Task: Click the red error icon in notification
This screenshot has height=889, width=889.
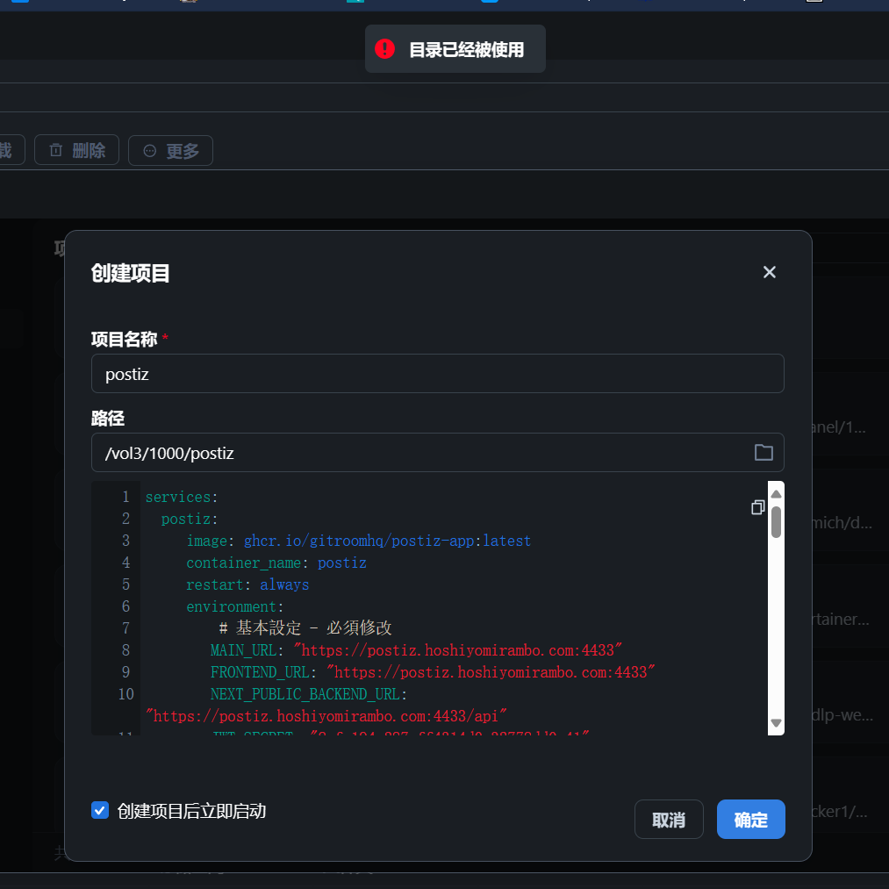Action: point(384,49)
